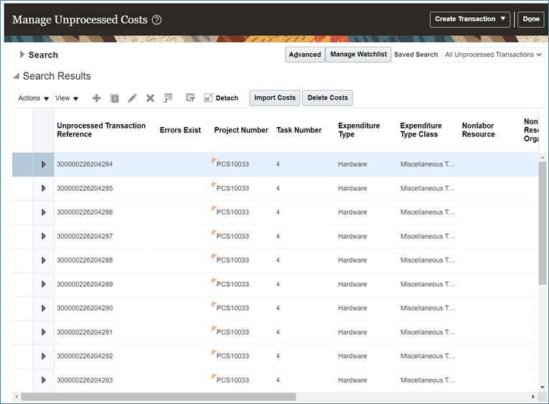This screenshot has width=549, height=404.
Task: Click the Delete Costs button
Action: 327,98
